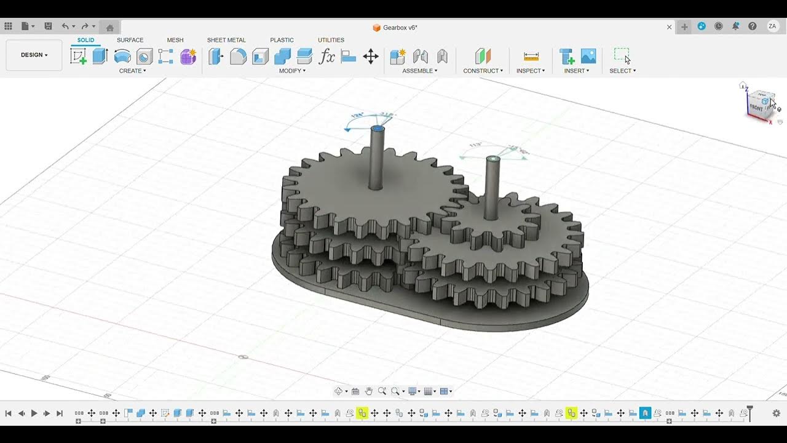
Task: Switch to the SURFACE tab
Action: click(130, 40)
